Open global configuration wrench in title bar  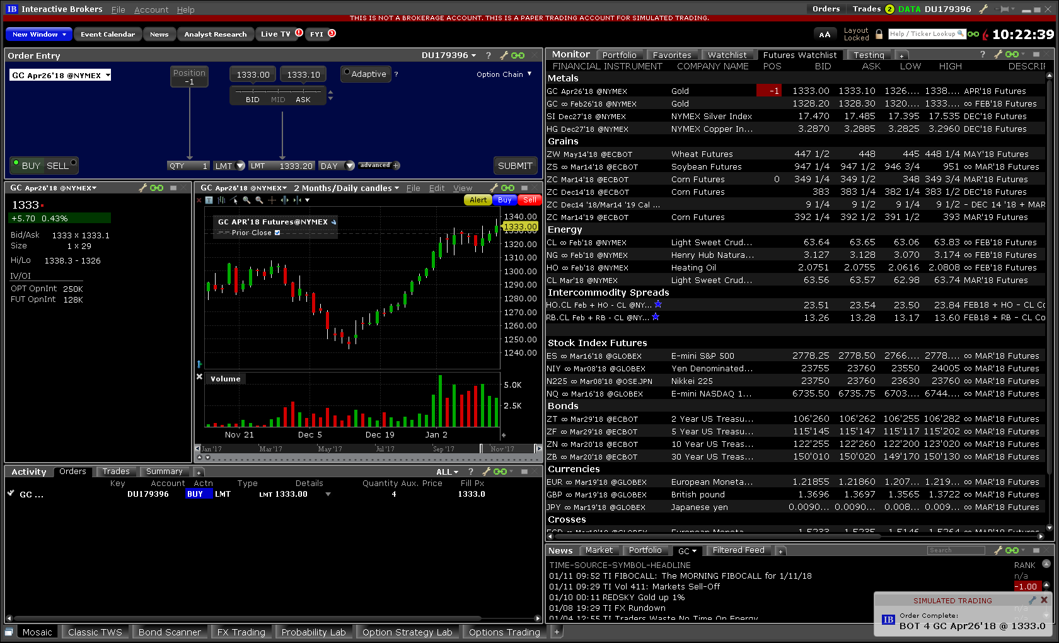[x=983, y=9]
